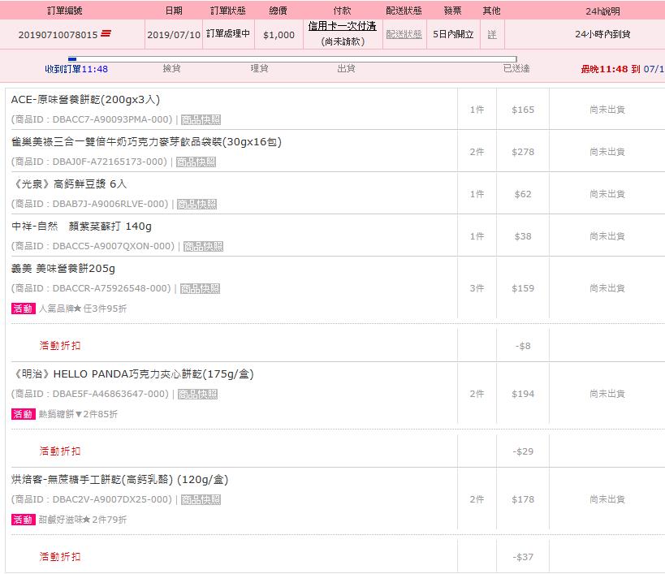The height and width of the screenshot is (574, 665).
Task: Click the 24小時內到貨 delivery note
Action: [x=602, y=34]
